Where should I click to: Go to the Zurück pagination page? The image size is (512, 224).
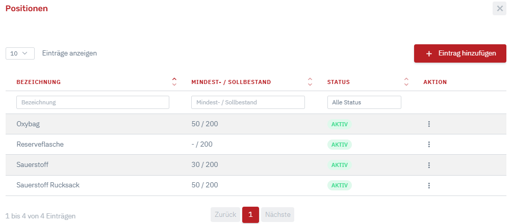pyautogui.click(x=225, y=215)
